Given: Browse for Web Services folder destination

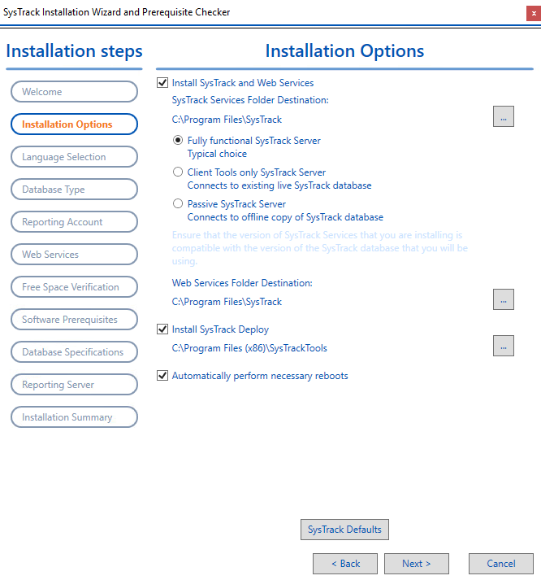Looking at the screenshot, I should click(x=503, y=299).
